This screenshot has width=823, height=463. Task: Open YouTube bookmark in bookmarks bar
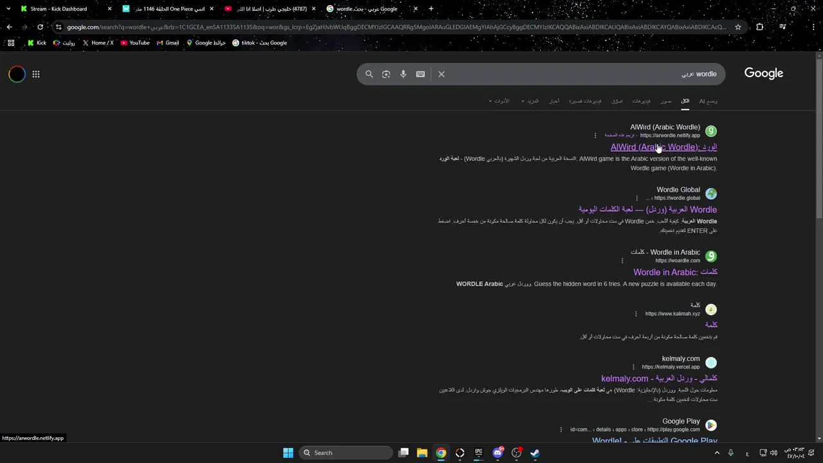135,43
